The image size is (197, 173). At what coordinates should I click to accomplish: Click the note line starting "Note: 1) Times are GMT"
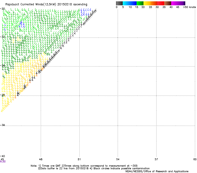click(x=84, y=166)
